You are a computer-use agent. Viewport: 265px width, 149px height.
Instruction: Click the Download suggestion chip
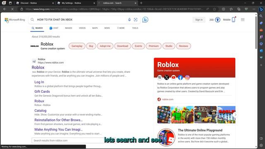coord(123,46)
